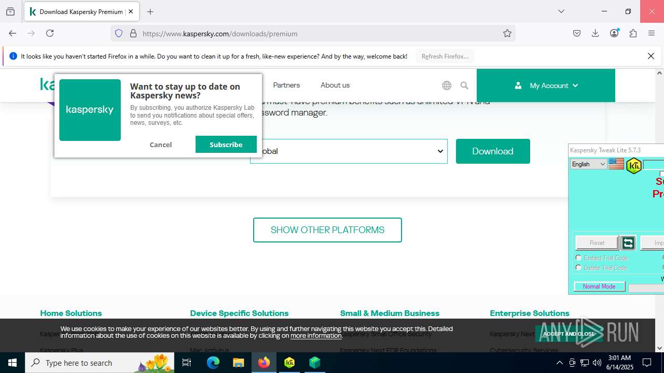Close the Download Kaspersky Premium tab

click(130, 11)
